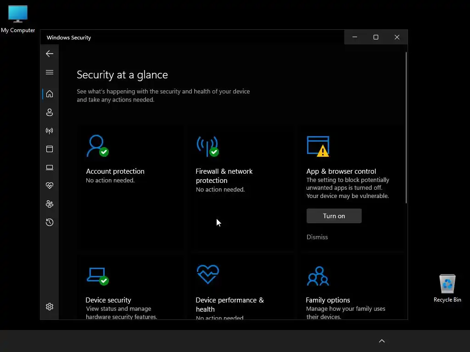The width and height of the screenshot is (470, 352).
Task: Open Device performance heart sidebar icon
Action: coord(50,186)
